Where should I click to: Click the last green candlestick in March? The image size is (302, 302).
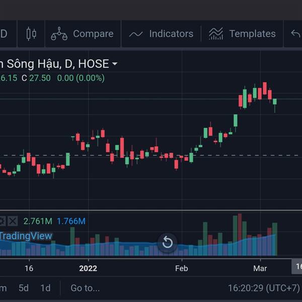[x=275, y=102]
